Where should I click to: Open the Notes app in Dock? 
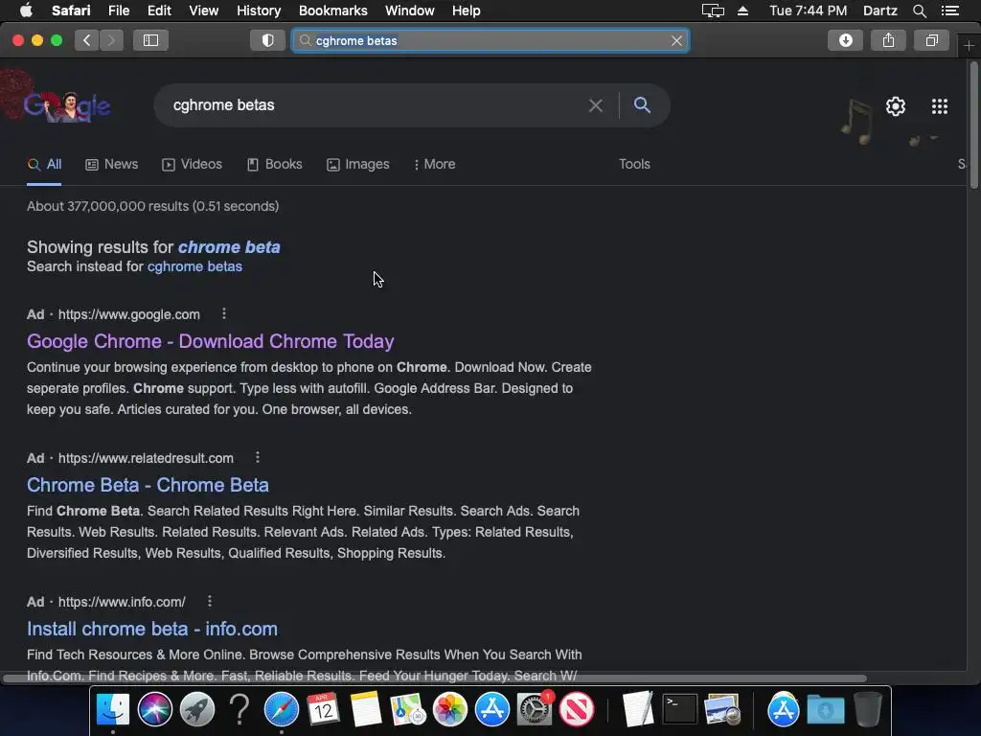[x=366, y=710]
